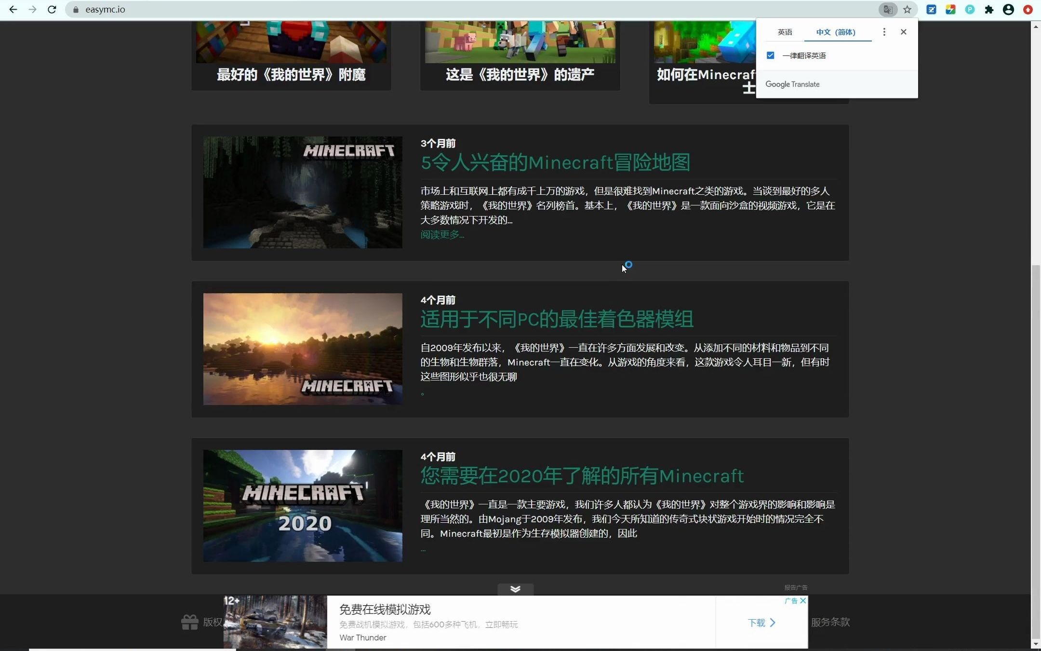Open the Extensions puzzle piece icon

[988, 9]
